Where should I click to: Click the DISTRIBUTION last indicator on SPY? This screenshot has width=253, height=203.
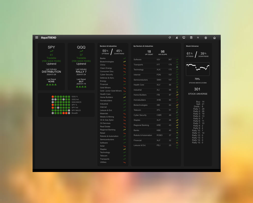tap(51, 72)
